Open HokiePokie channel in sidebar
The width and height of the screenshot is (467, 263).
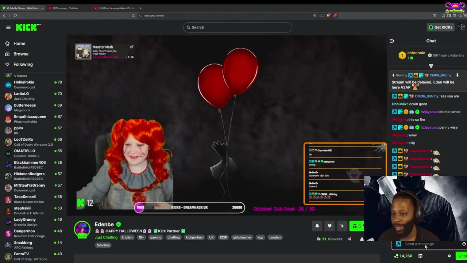pos(33,85)
